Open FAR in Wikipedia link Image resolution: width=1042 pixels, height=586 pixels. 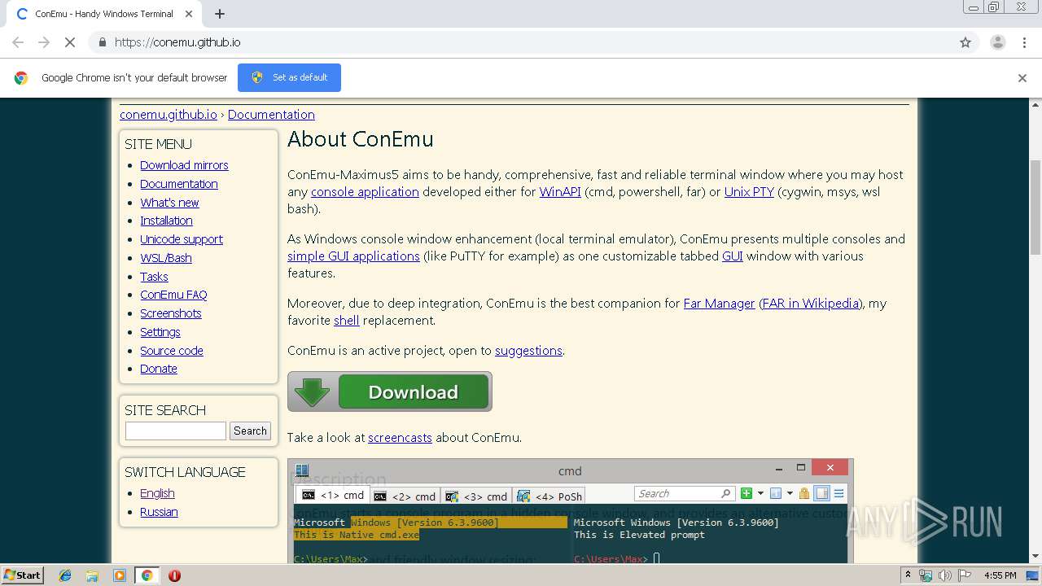[x=810, y=304]
